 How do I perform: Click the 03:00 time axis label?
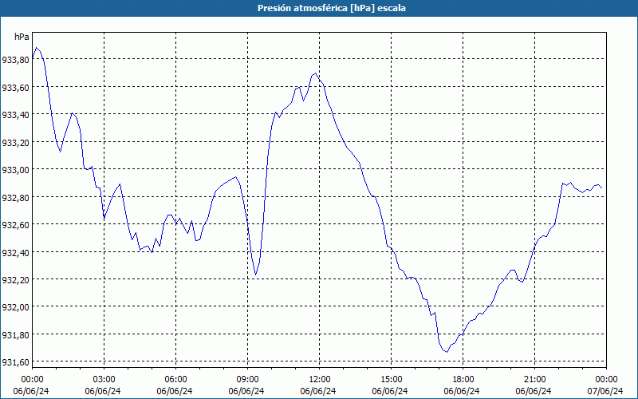(x=104, y=380)
